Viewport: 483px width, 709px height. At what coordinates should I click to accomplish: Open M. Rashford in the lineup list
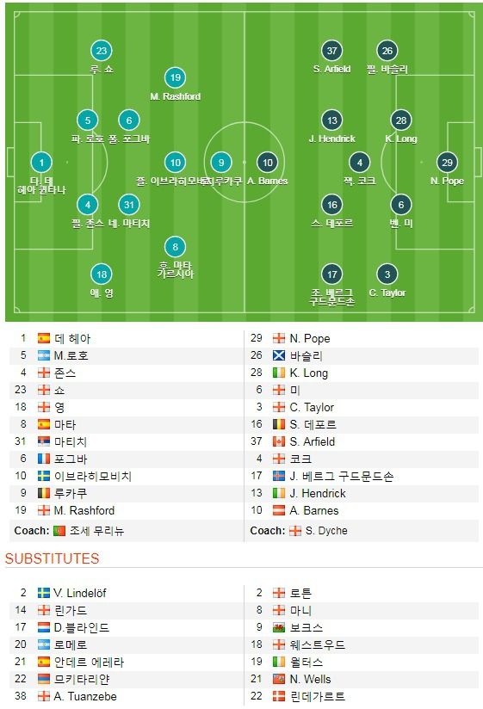pos(84,510)
